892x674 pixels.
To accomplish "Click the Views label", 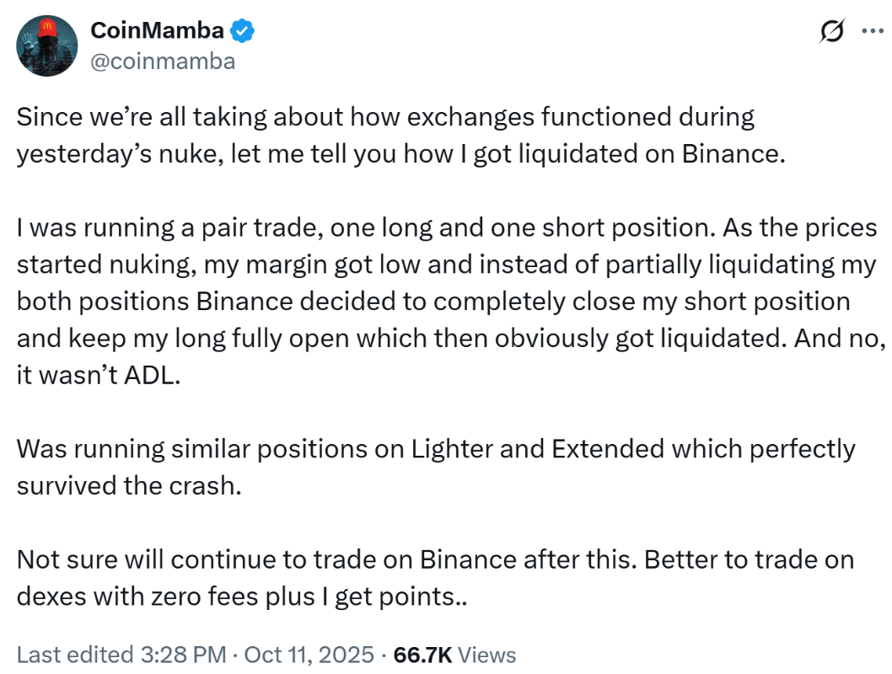I will coord(487,655).
